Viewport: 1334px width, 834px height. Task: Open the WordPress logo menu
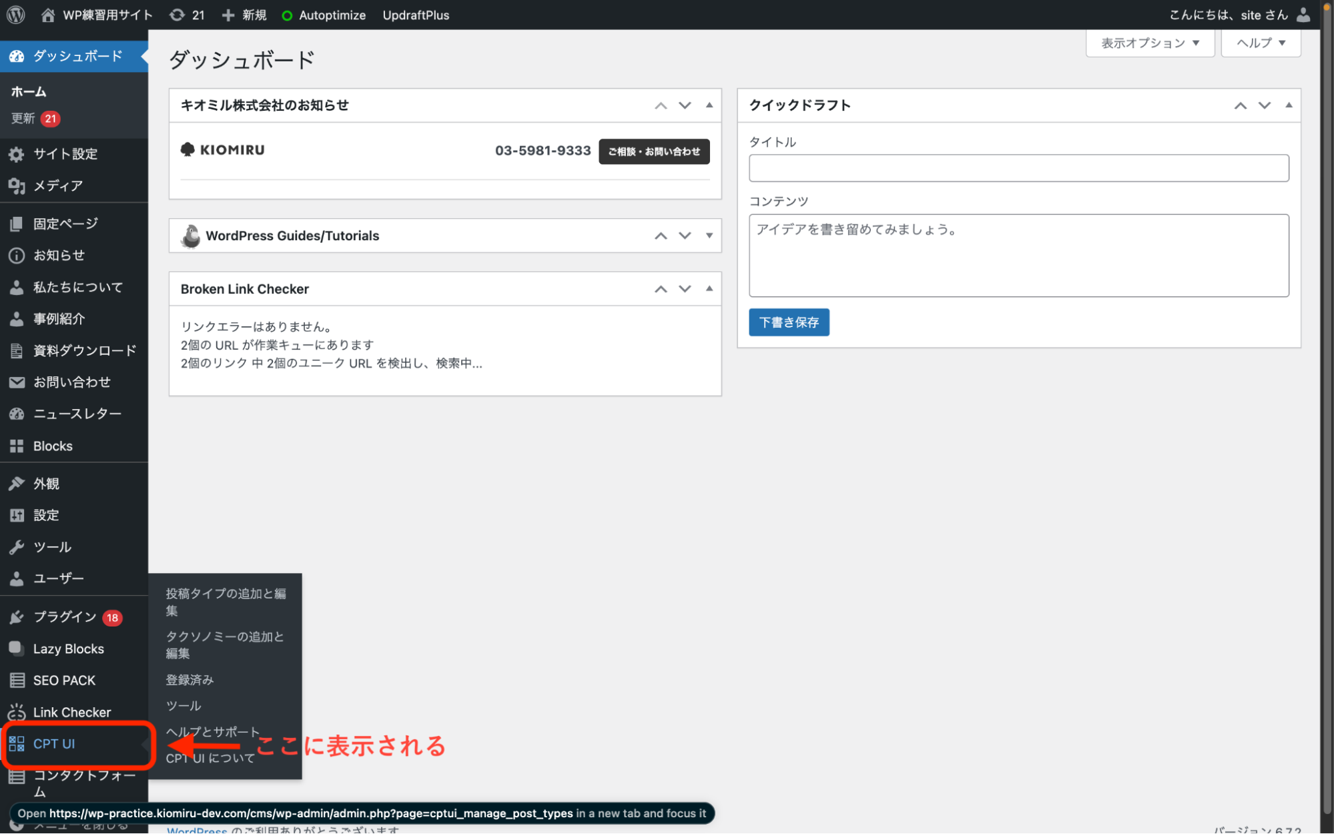pyautogui.click(x=16, y=15)
